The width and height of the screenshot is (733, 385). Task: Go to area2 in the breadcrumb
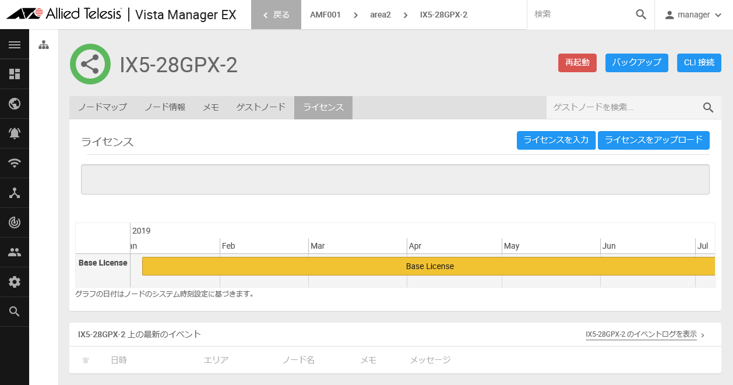[380, 15]
